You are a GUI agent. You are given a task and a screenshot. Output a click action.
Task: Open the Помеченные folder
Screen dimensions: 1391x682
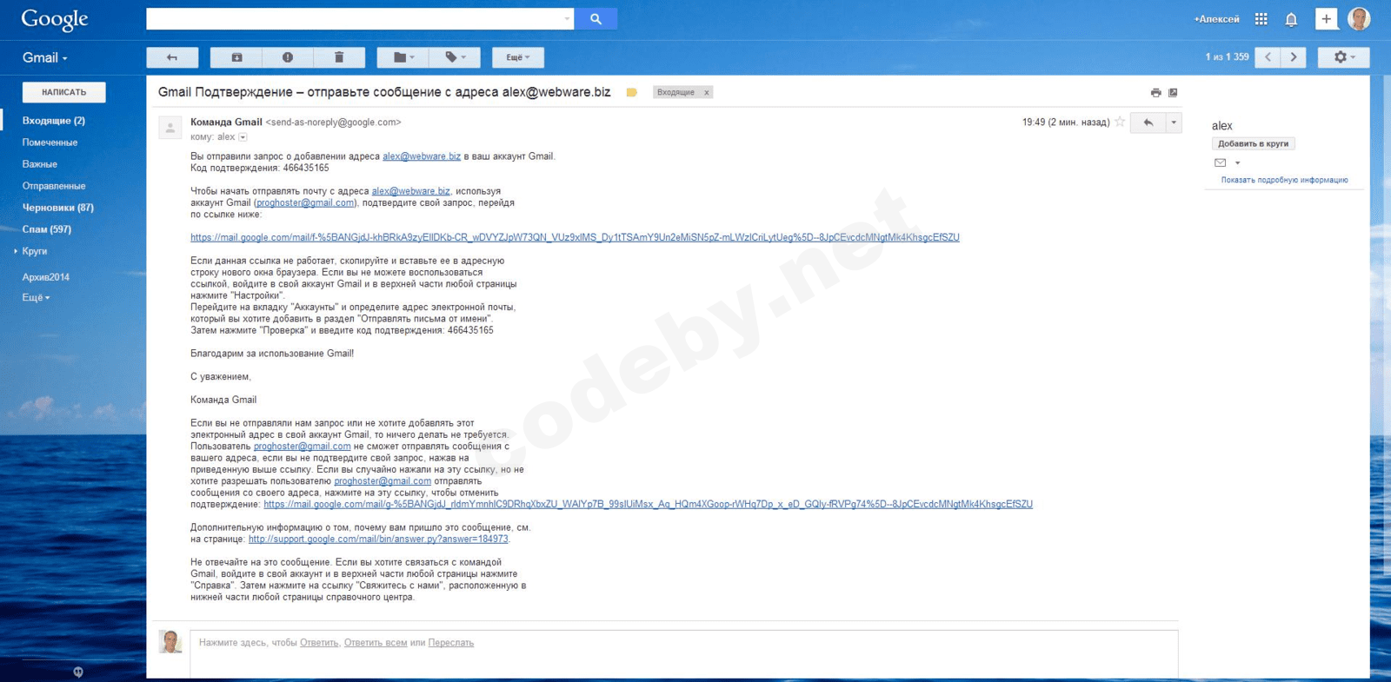pyautogui.click(x=50, y=142)
